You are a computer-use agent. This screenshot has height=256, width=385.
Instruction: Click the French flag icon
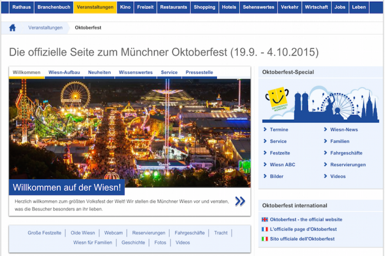pyautogui.click(x=265, y=229)
